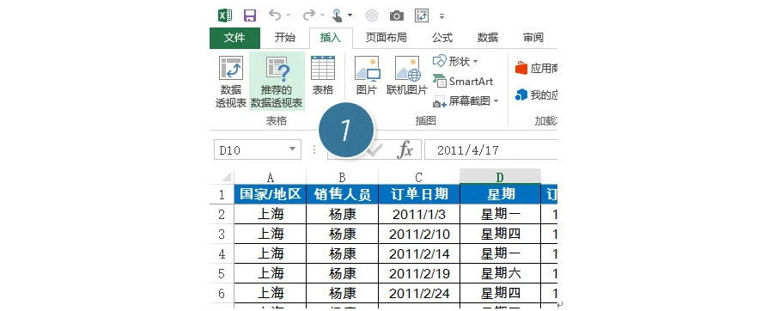
Task: Open the Name Box dropdown arrow
Action: click(x=292, y=149)
